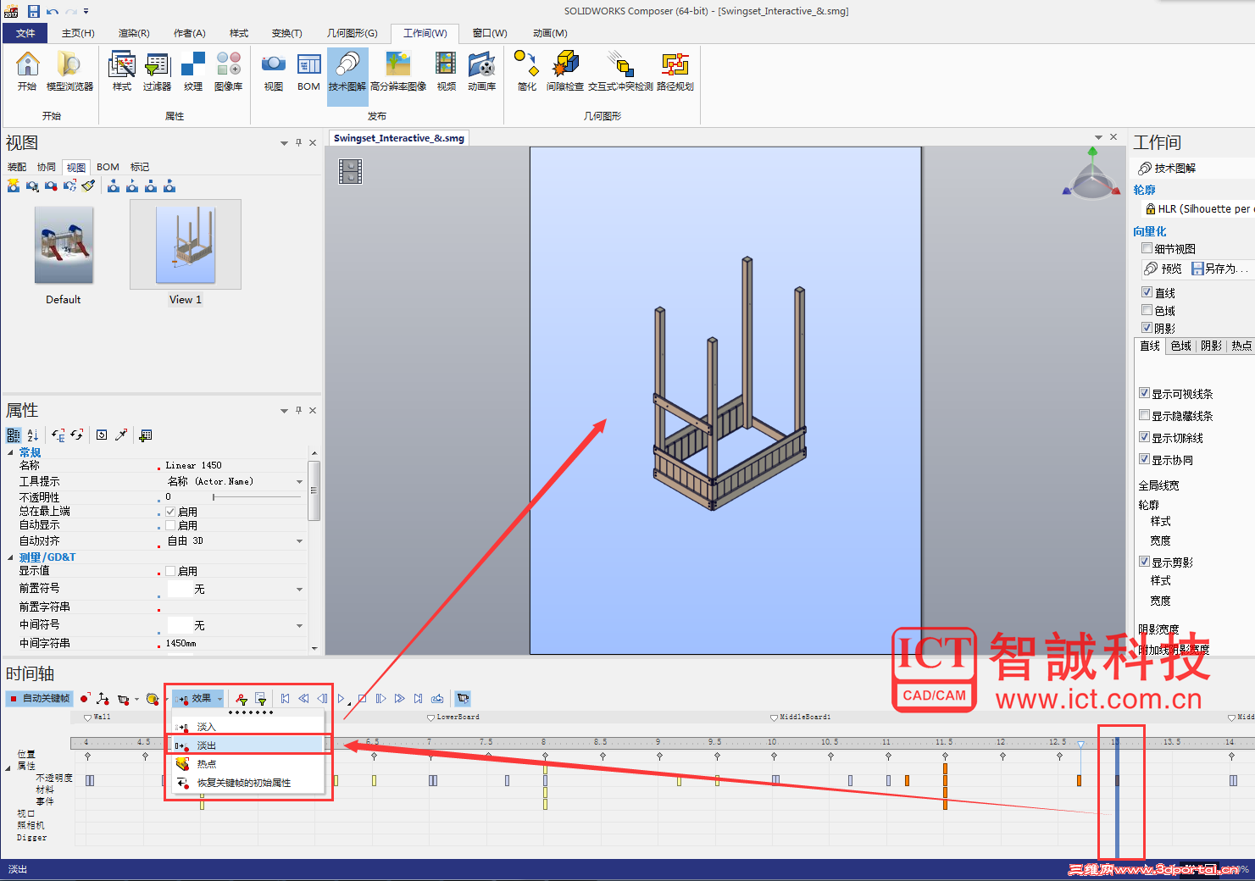Select 淡入 fade-in from effects menu

(x=248, y=727)
